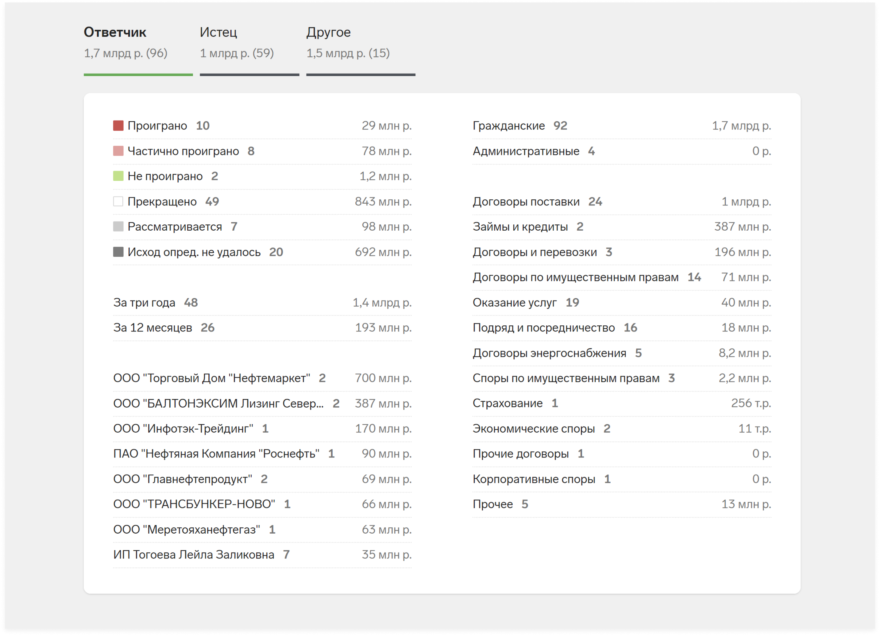The width and height of the screenshot is (880, 636).
Task: Click the green Не проиграно swatch
Action: (118, 176)
